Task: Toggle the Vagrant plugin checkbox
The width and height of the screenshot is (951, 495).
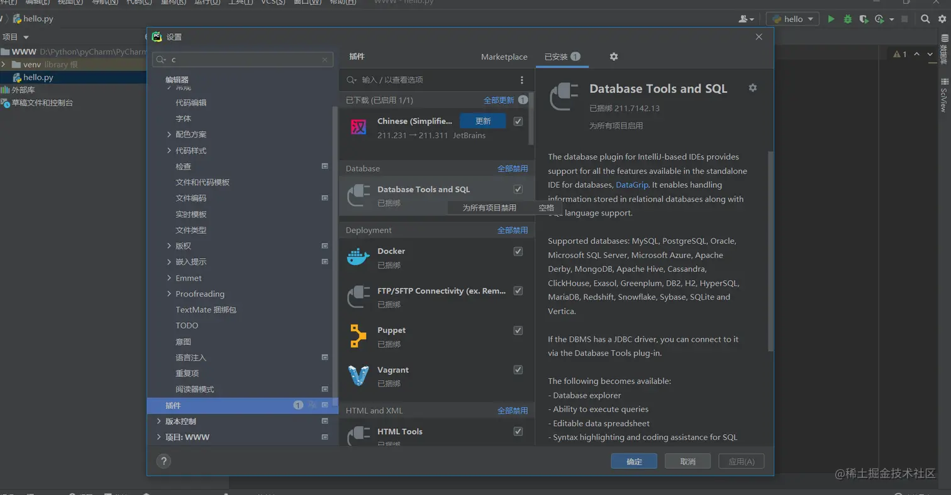Action: pyautogui.click(x=518, y=370)
